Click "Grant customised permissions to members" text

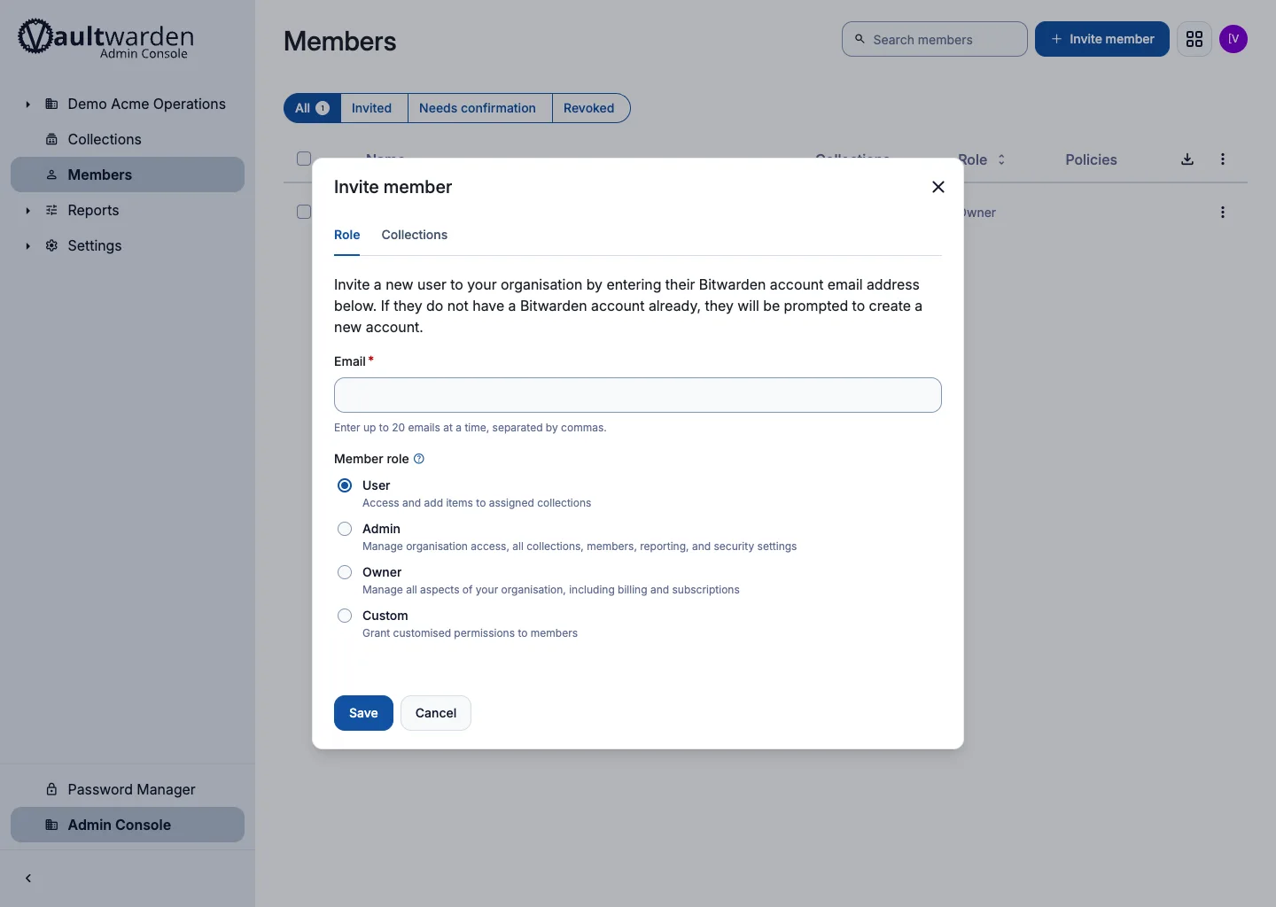(x=470, y=632)
